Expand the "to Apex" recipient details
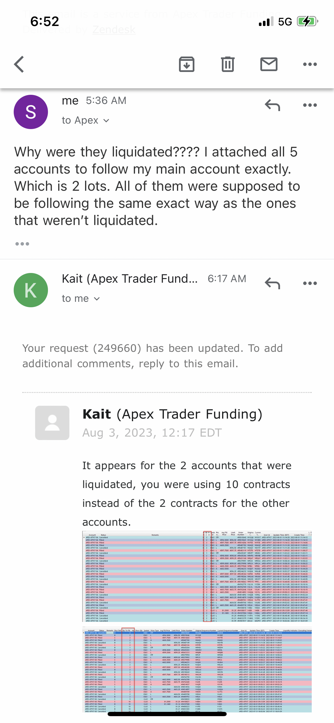The image size is (334, 723). coord(85,120)
